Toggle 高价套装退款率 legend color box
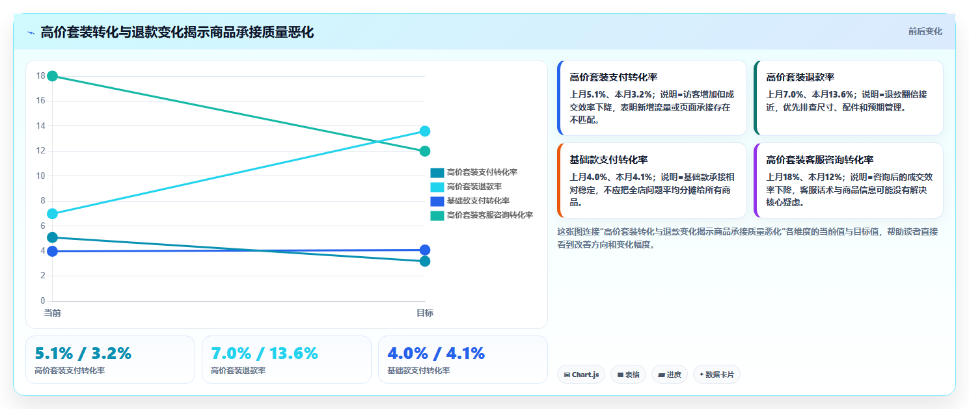969x409 pixels. (437, 187)
